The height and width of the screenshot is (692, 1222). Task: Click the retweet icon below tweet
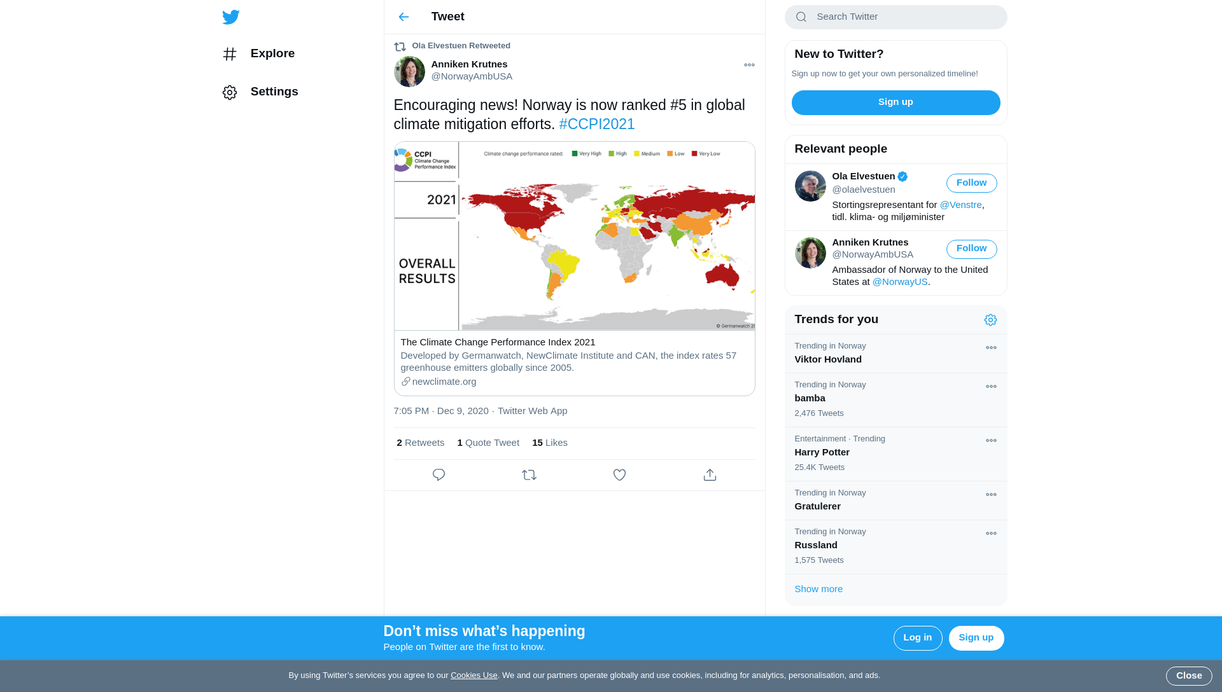click(529, 475)
